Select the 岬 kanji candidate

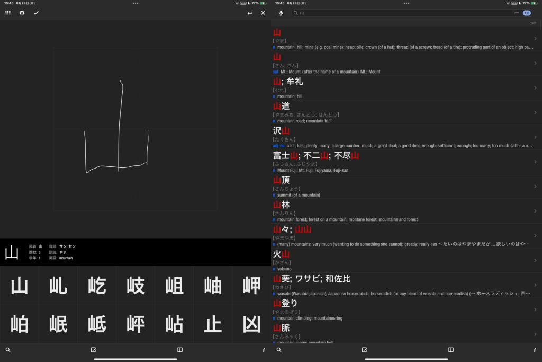pyautogui.click(x=251, y=286)
